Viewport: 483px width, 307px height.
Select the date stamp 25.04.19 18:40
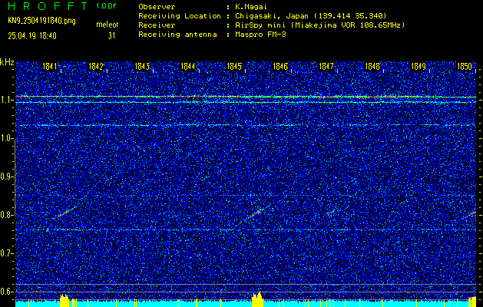(32, 36)
